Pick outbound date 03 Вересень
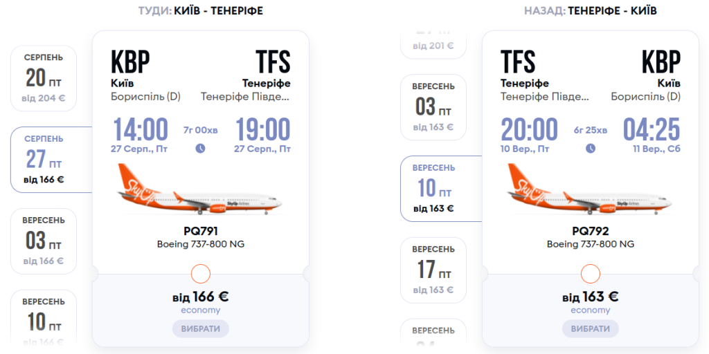Viewport: 709px width, 354px height. pos(44,241)
